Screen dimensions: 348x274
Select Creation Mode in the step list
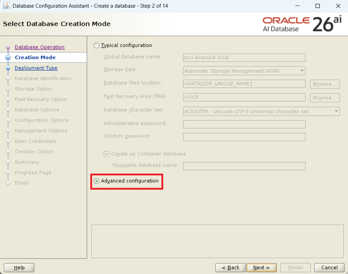35,58
